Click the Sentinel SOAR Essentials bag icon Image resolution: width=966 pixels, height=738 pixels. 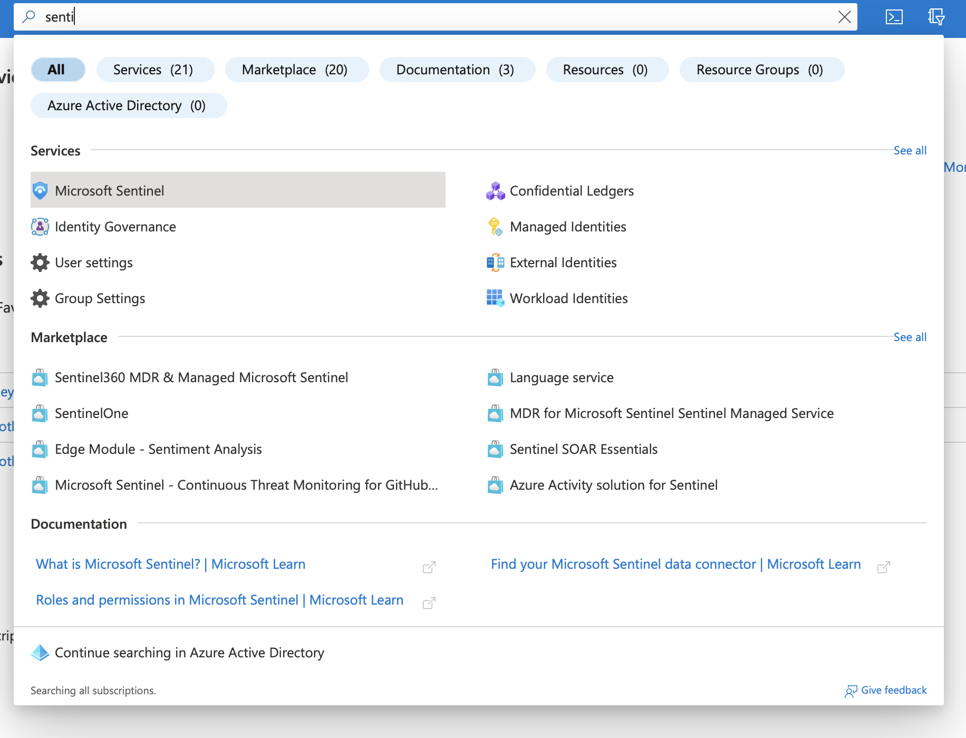(x=495, y=449)
